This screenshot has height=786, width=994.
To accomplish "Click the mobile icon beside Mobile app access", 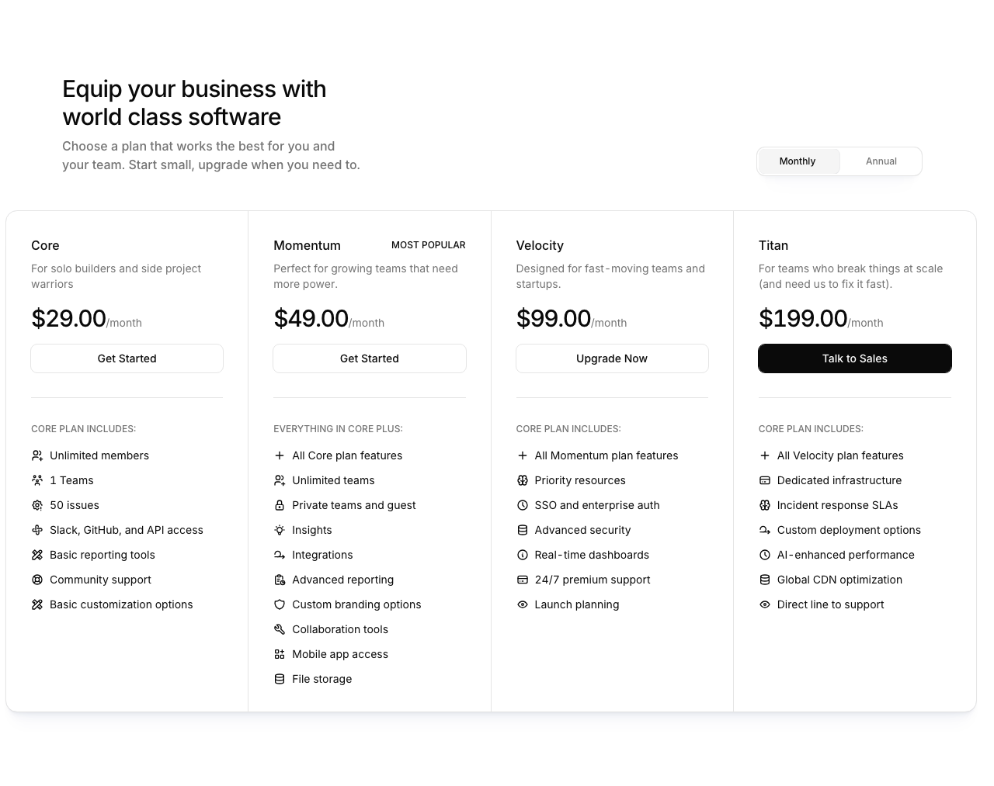I will click(280, 654).
